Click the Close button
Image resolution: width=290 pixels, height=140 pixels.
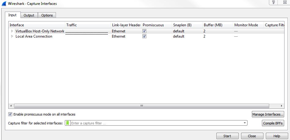252,136
